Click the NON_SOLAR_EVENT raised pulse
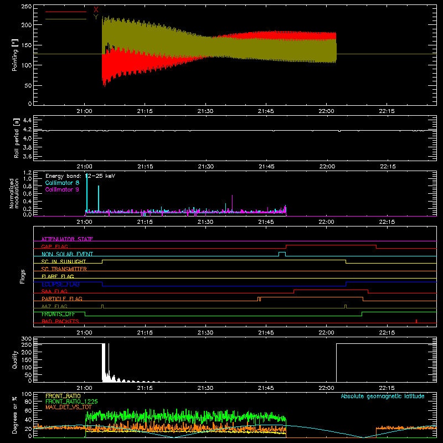 [x=282, y=254]
